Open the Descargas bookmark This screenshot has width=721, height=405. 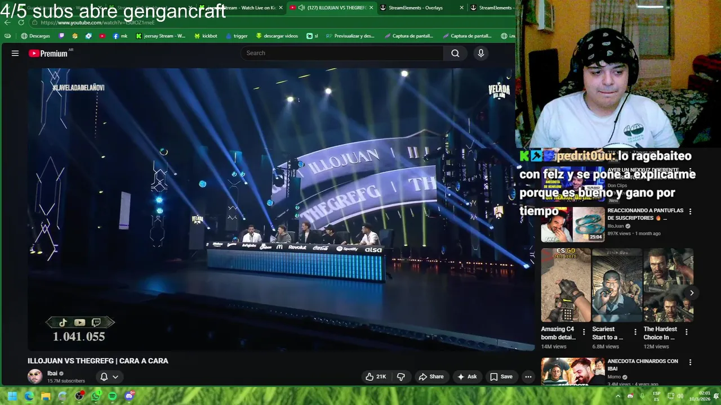point(35,35)
